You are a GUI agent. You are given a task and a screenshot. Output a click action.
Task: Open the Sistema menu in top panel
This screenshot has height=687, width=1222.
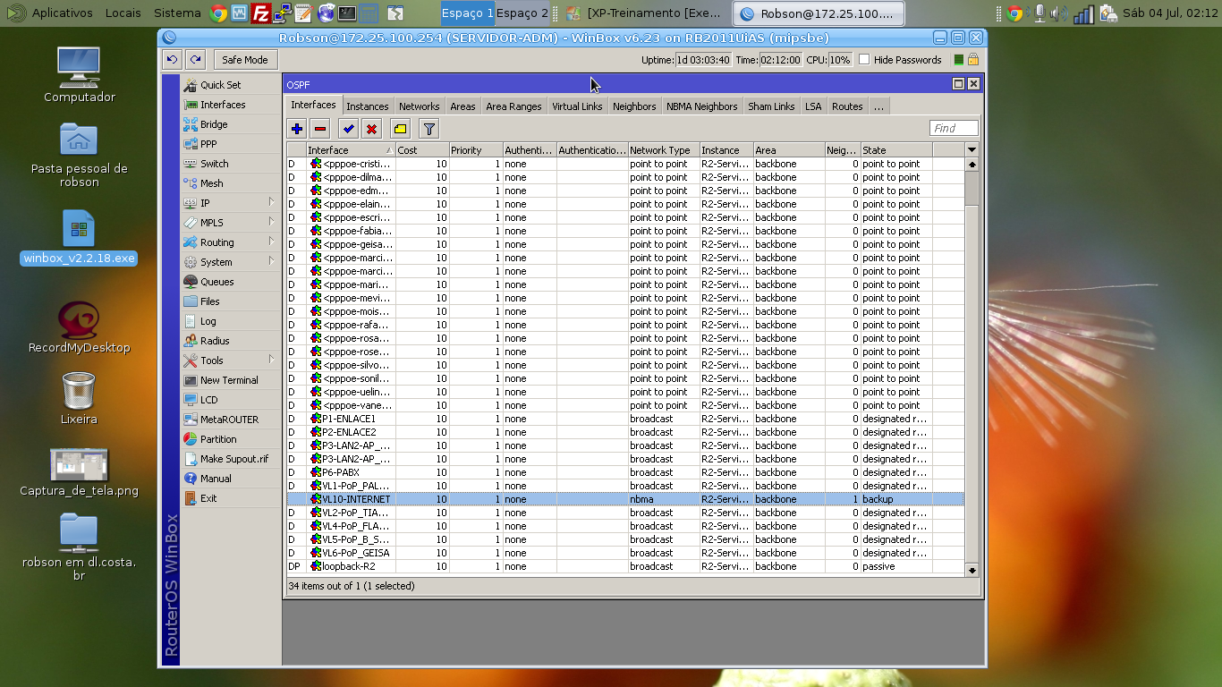177,13
